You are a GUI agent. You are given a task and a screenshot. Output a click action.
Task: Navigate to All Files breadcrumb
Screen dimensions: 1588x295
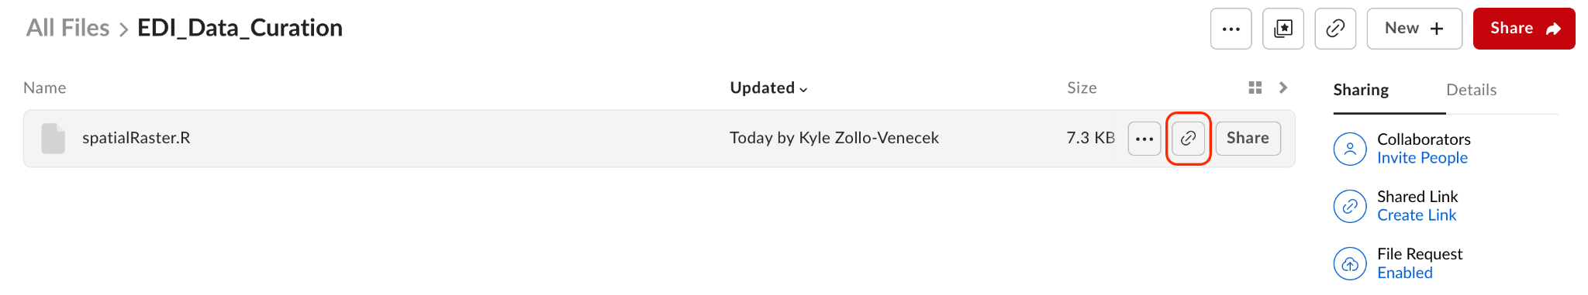[x=67, y=28]
